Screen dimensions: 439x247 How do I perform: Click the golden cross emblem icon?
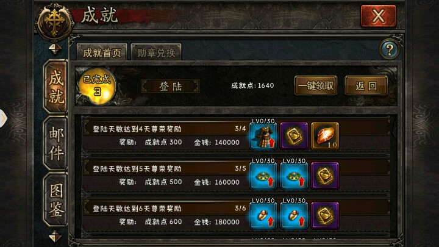55,22
